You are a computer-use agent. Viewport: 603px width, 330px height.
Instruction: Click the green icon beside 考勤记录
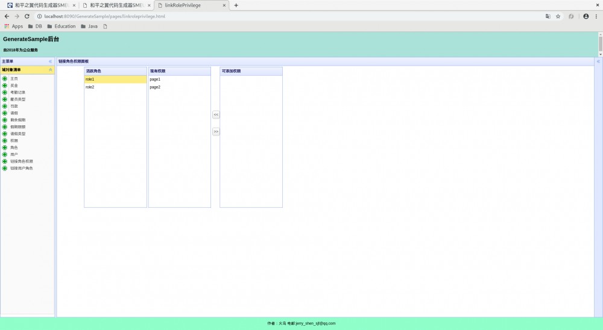tap(5, 92)
